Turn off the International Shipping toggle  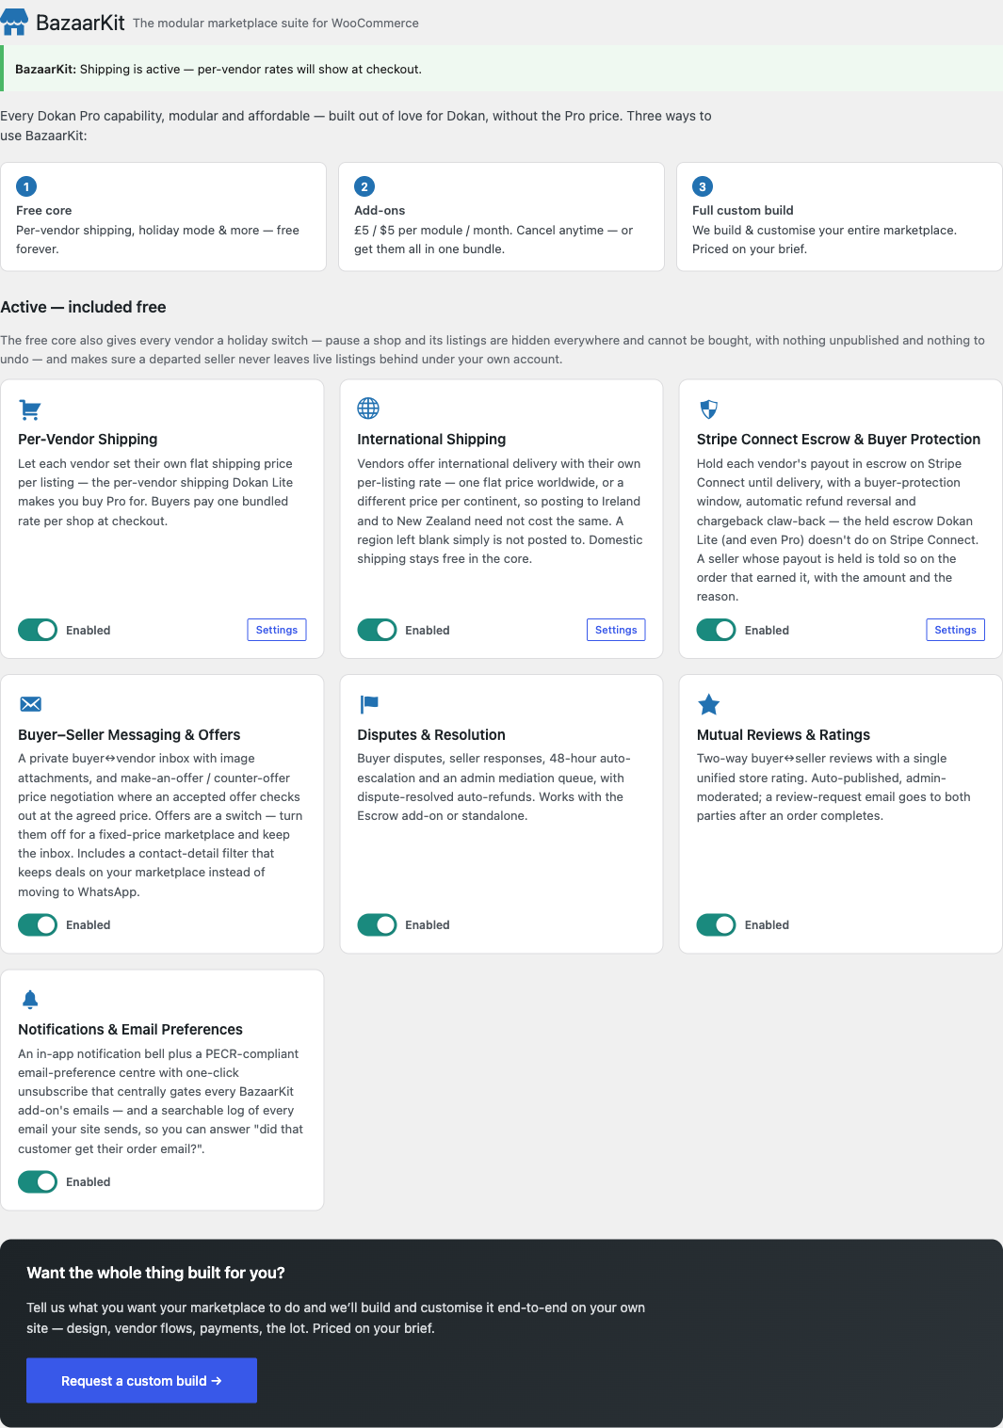377,630
